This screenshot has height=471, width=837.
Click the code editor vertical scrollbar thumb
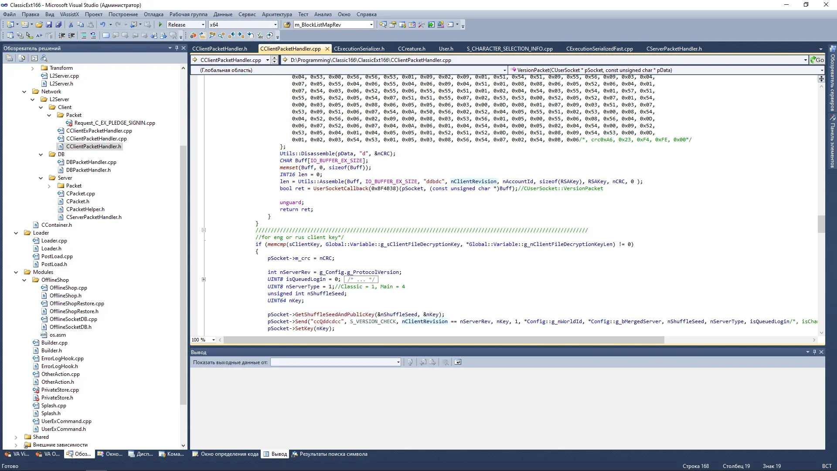(821, 224)
